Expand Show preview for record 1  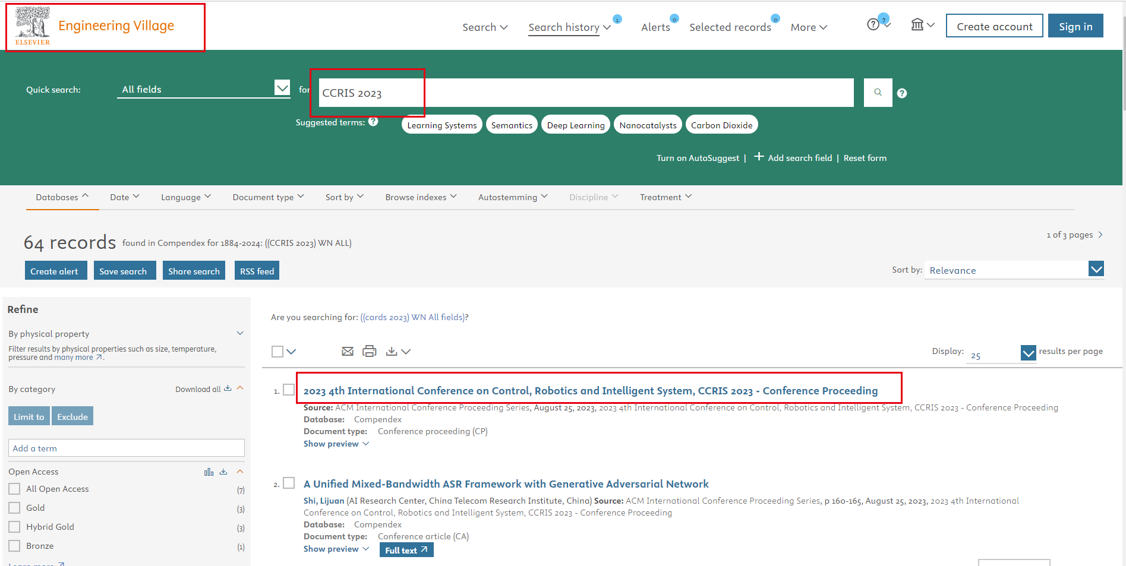pyautogui.click(x=336, y=444)
